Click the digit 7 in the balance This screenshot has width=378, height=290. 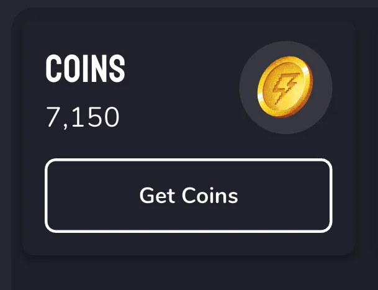(x=53, y=117)
